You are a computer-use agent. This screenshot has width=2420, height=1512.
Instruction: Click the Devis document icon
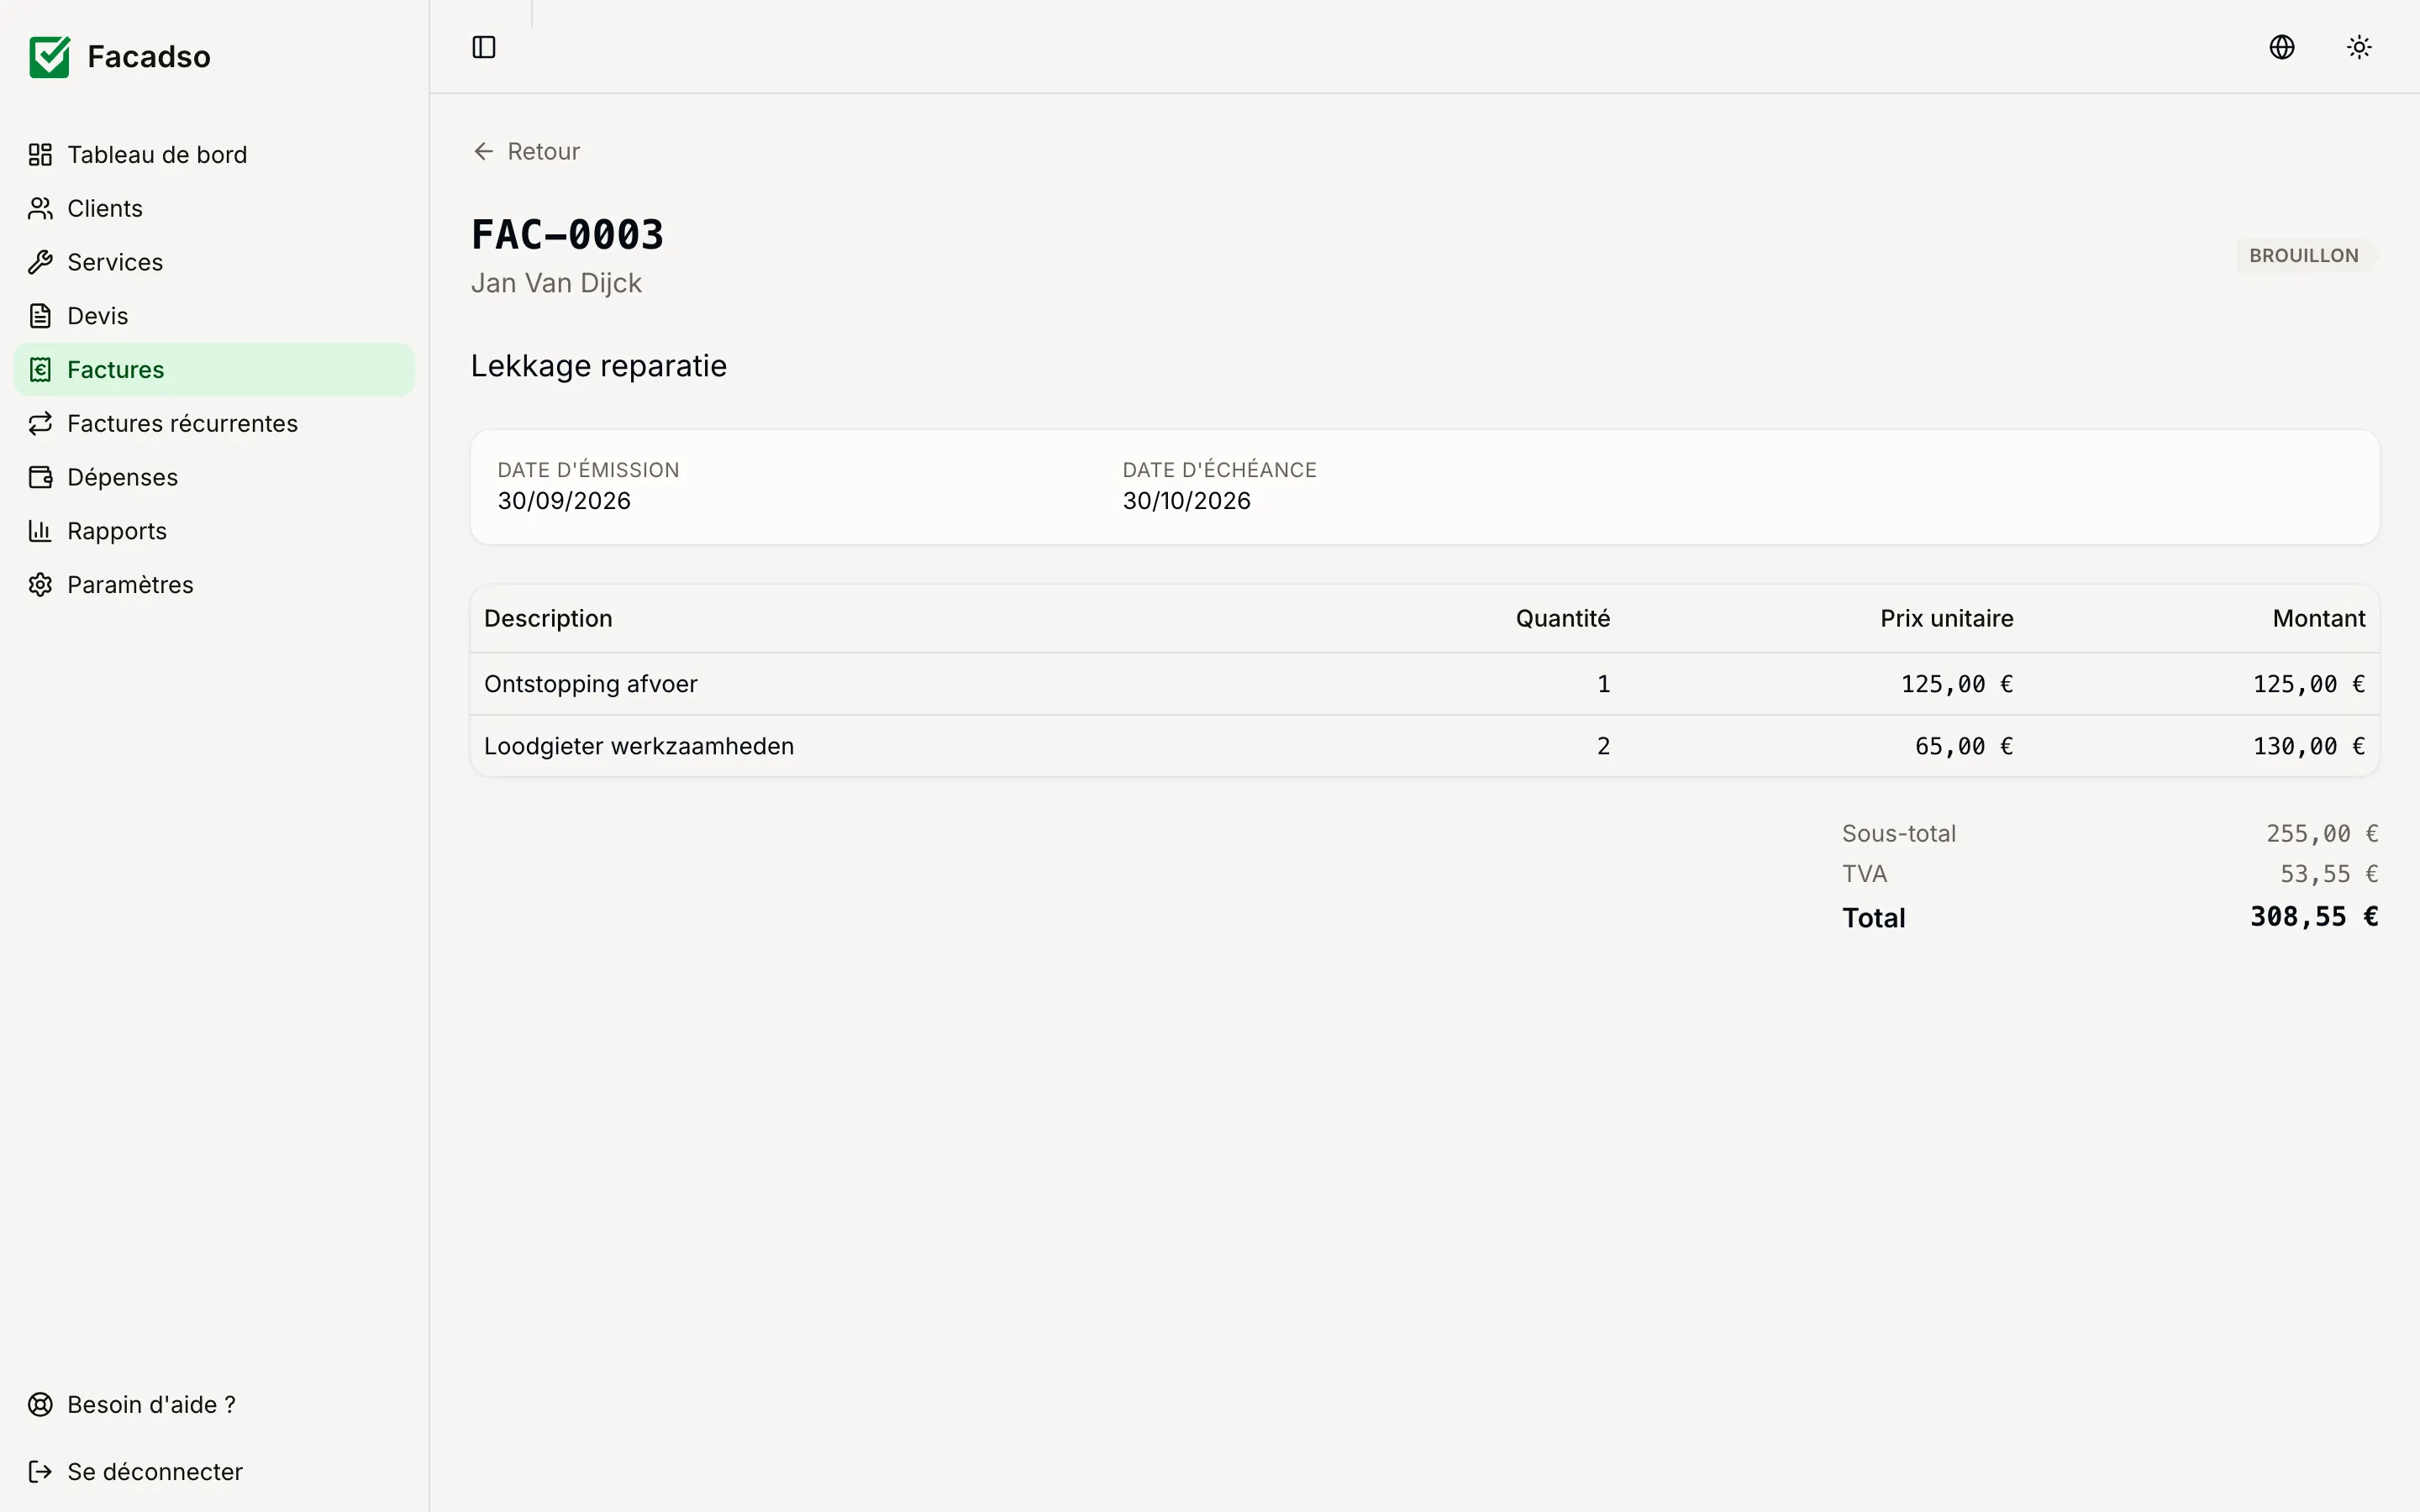(40, 316)
